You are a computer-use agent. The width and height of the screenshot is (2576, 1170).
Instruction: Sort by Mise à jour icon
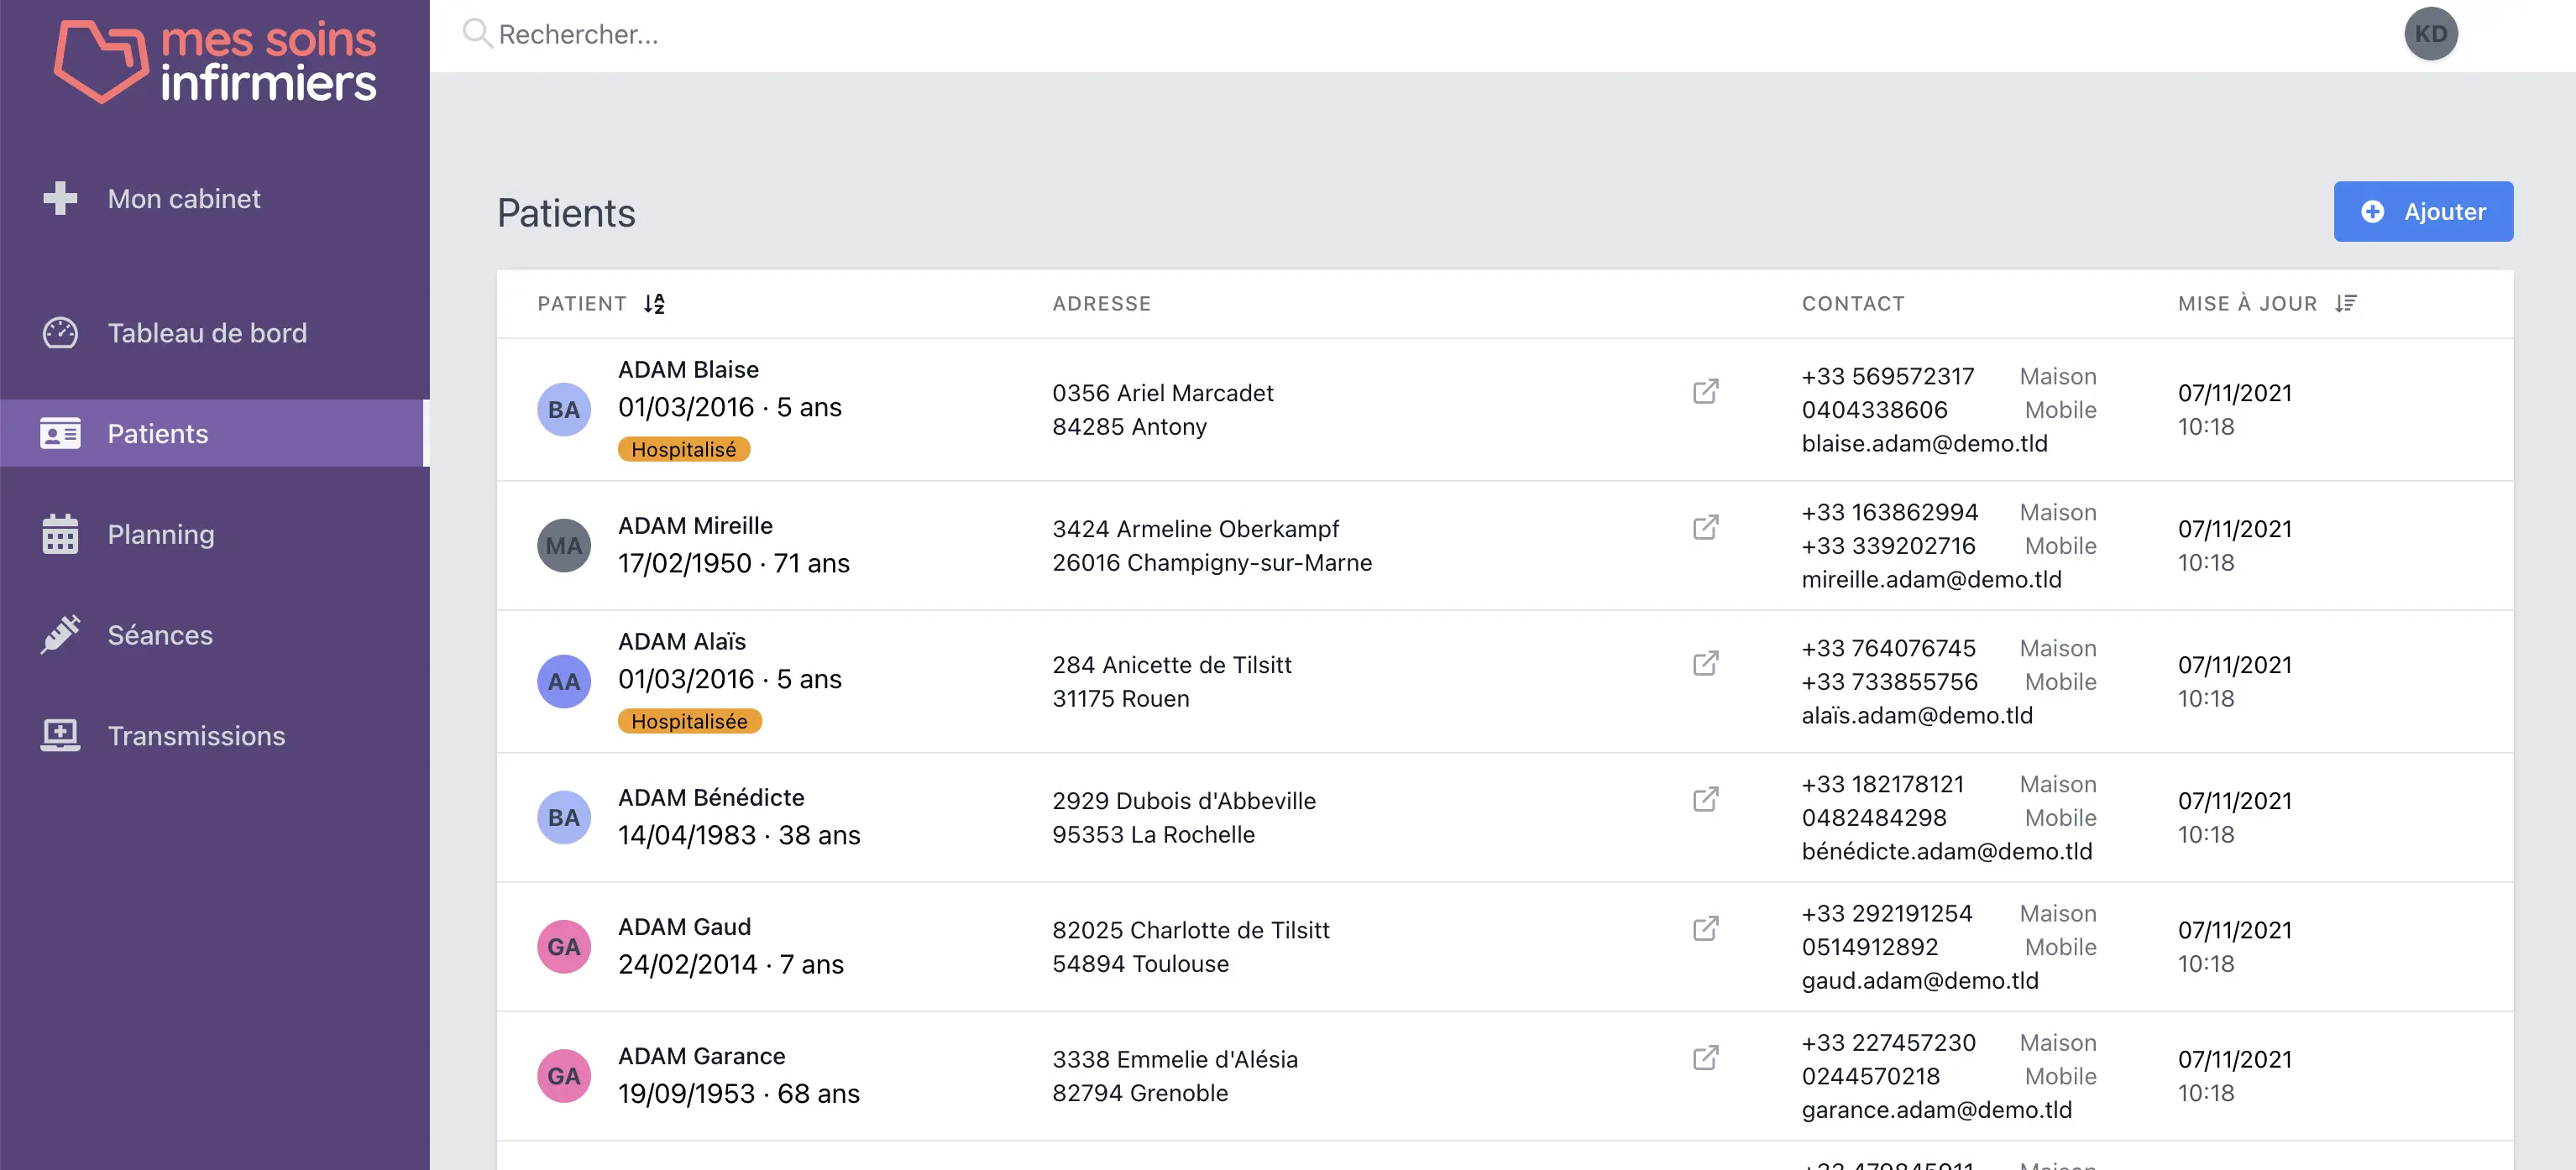2345,303
